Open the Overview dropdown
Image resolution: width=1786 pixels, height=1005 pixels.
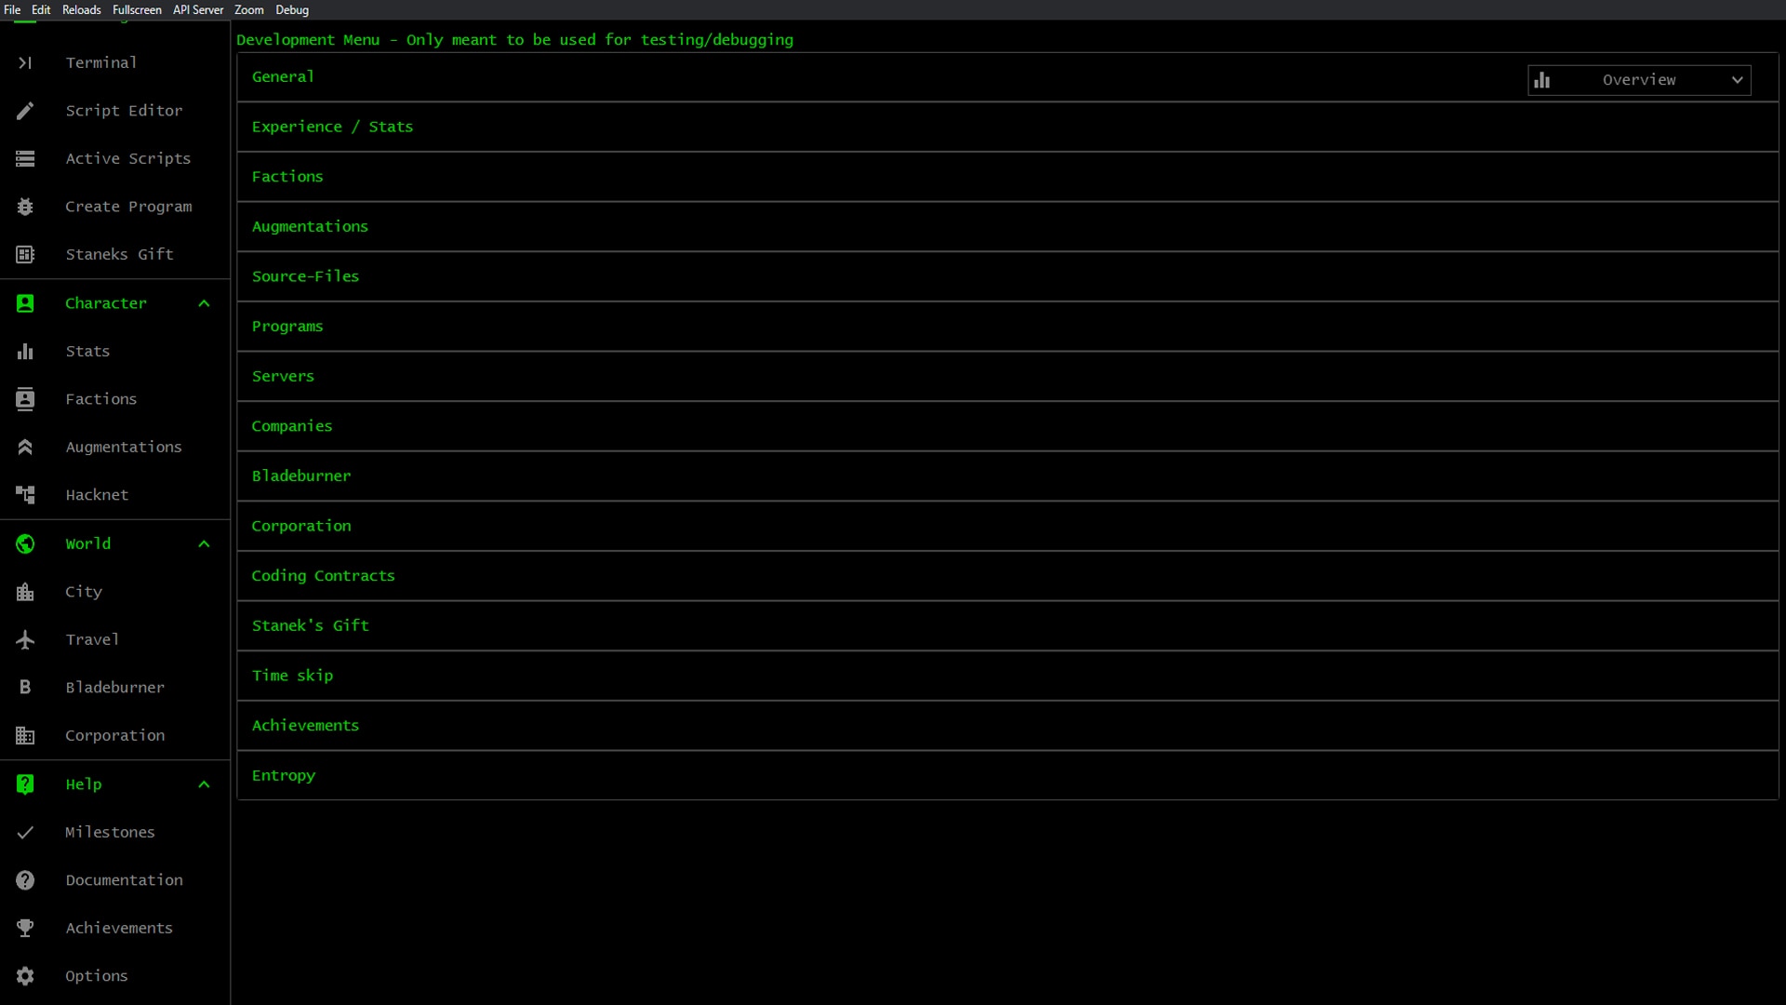coord(1638,80)
